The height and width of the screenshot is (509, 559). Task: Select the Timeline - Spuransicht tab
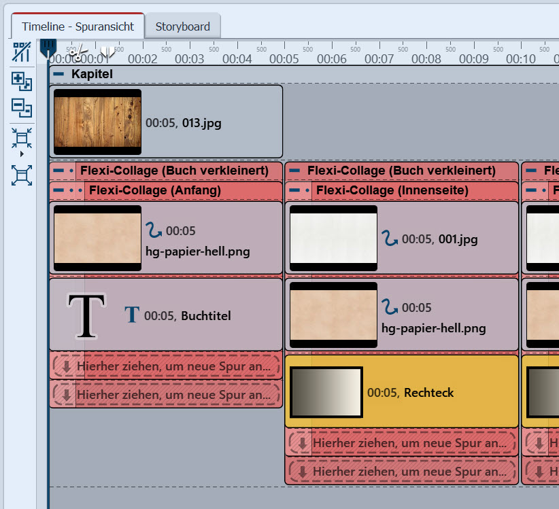click(x=78, y=27)
